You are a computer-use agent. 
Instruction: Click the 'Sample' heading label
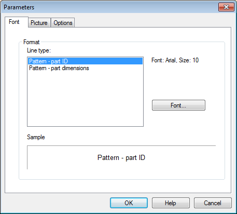pyautogui.click(x=36, y=137)
